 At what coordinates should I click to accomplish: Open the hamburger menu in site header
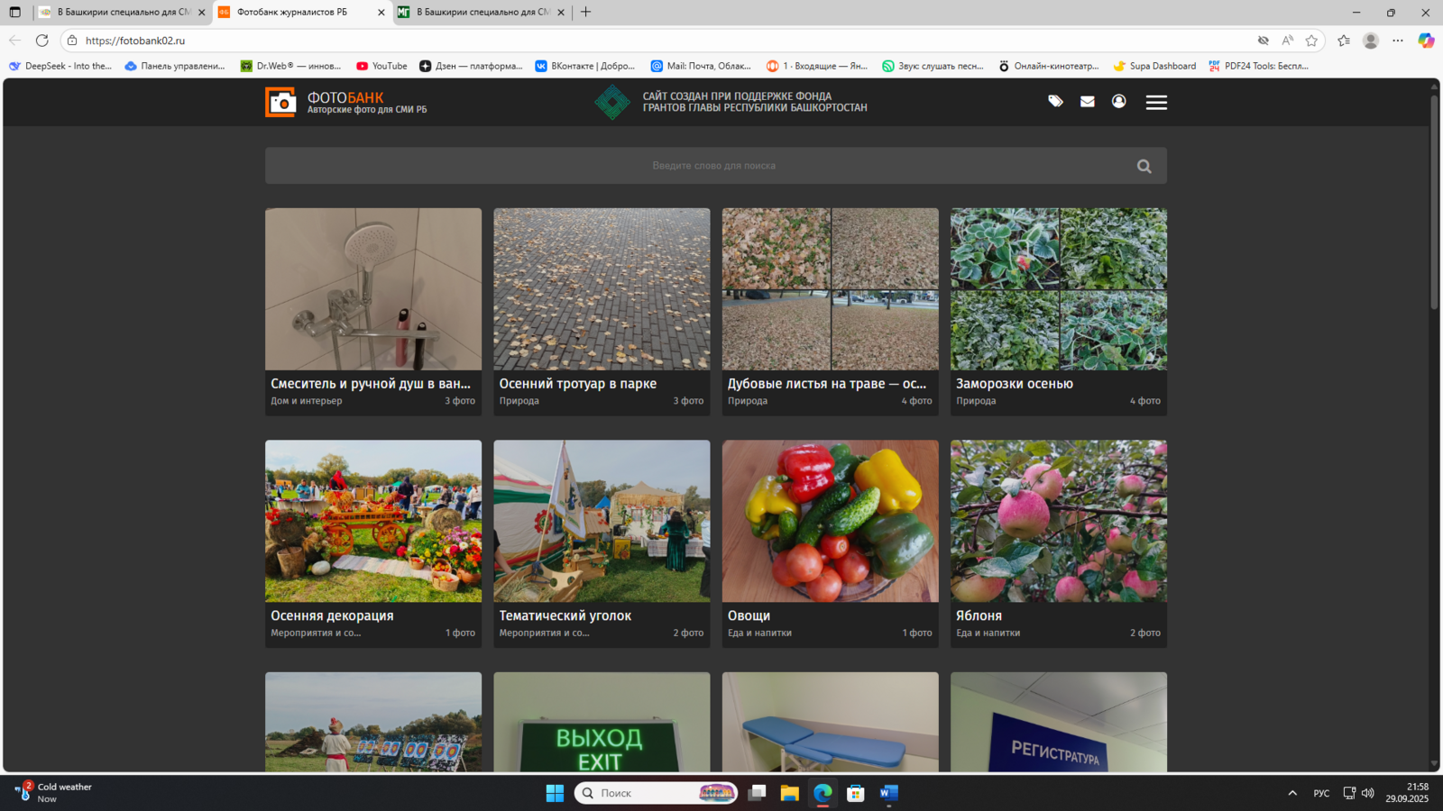[x=1156, y=103]
